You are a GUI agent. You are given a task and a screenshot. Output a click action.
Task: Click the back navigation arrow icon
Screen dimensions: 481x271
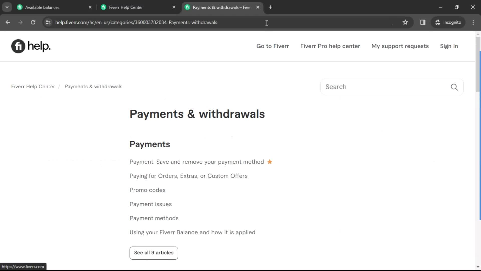coord(8,22)
